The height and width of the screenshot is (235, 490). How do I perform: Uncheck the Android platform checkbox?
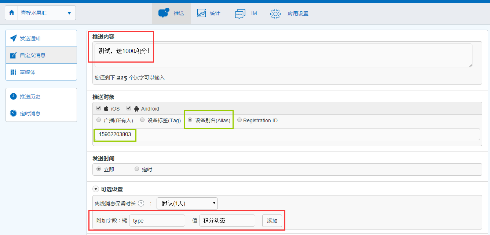(x=129, y=108)
